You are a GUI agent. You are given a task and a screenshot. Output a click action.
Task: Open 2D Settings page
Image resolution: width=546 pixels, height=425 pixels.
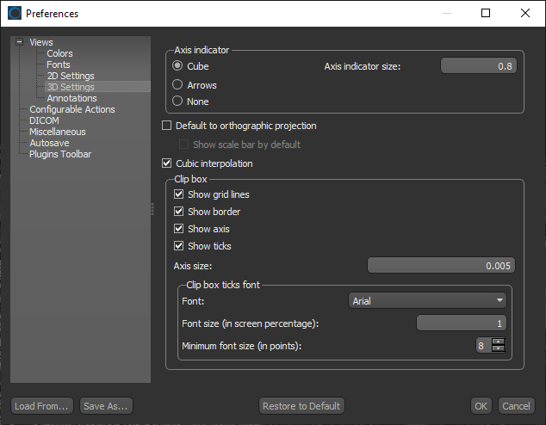click(x=71, y=76)
